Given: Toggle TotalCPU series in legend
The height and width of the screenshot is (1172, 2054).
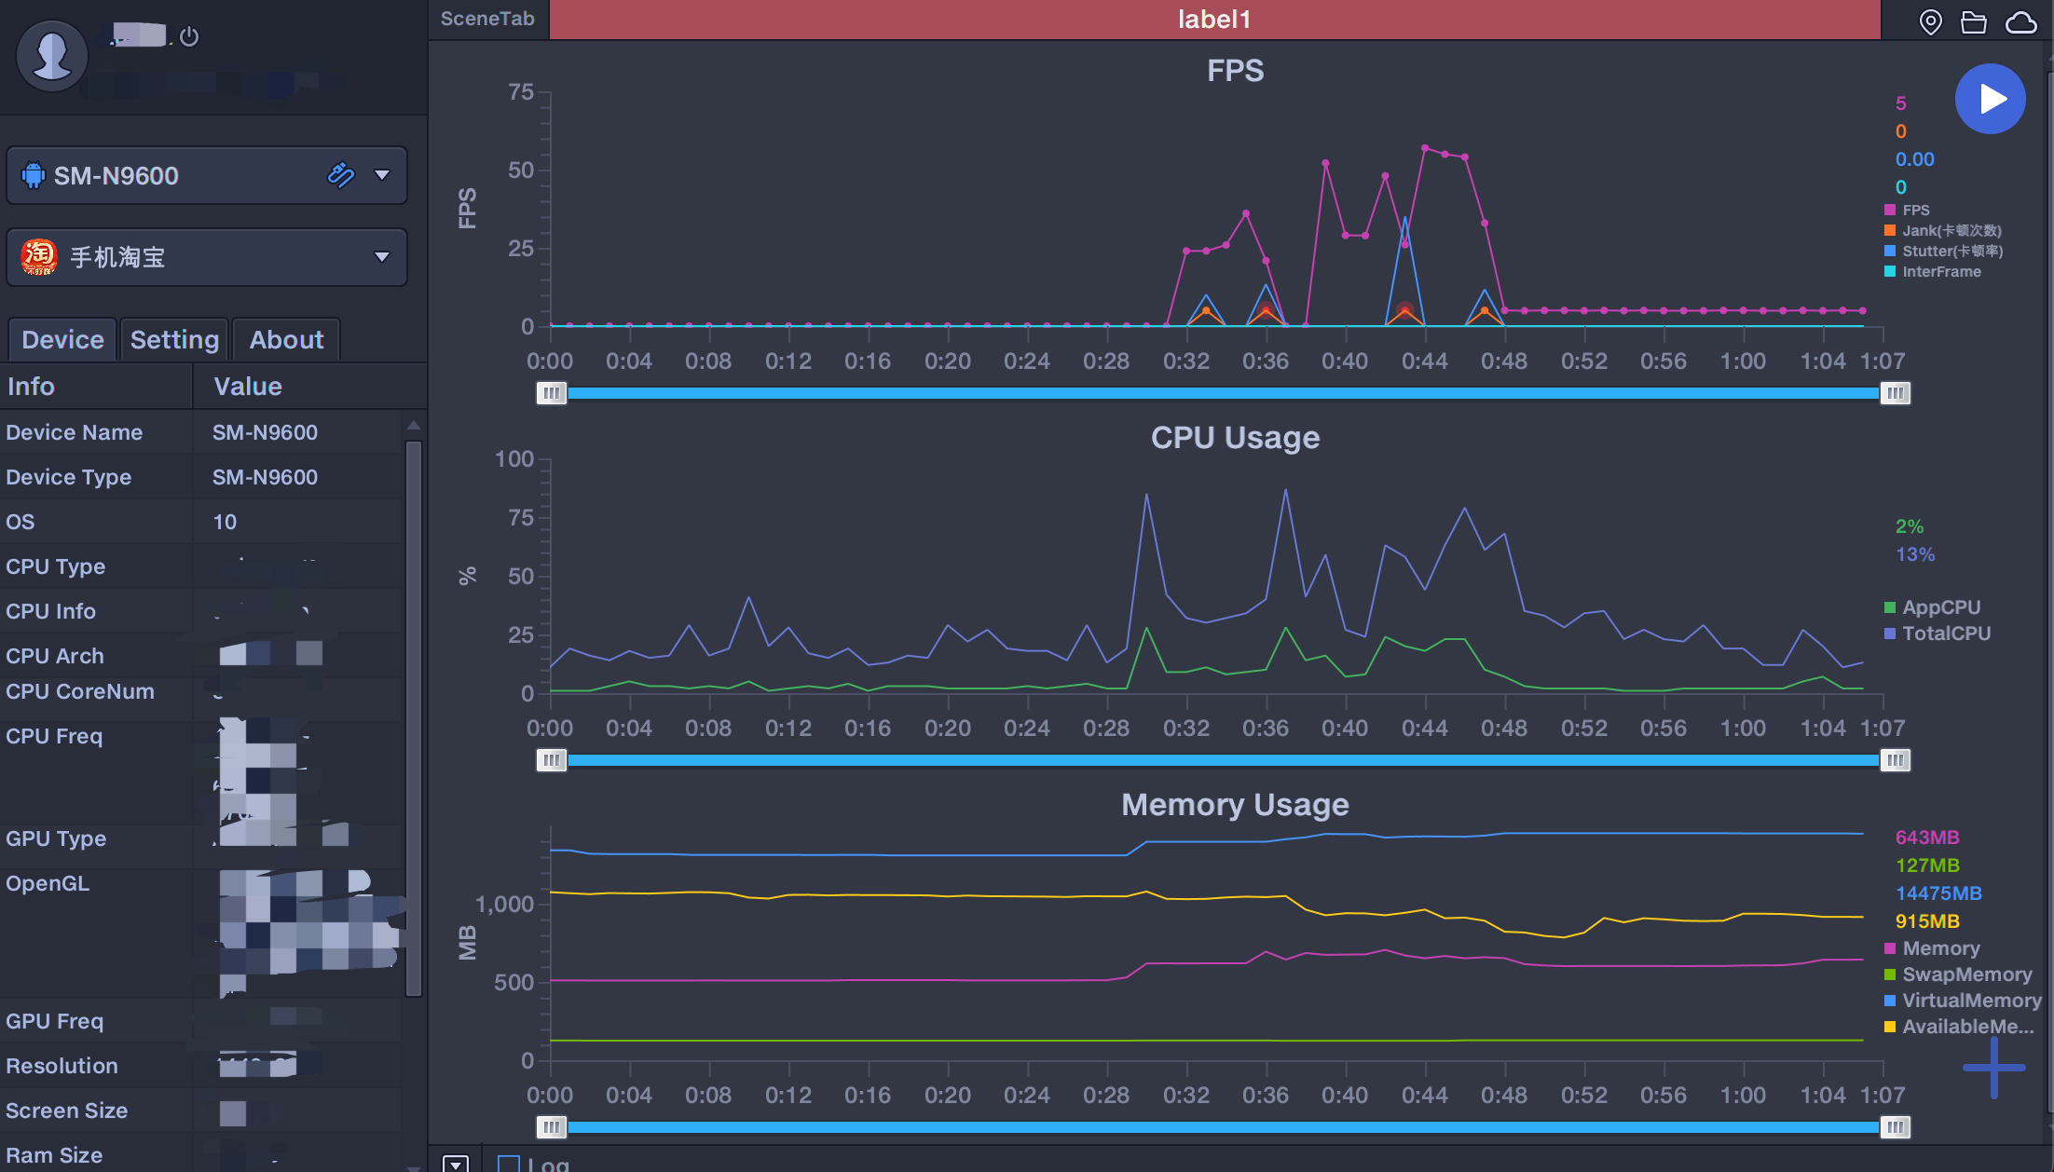Looking at the screenshot, I should (1945, 634).
